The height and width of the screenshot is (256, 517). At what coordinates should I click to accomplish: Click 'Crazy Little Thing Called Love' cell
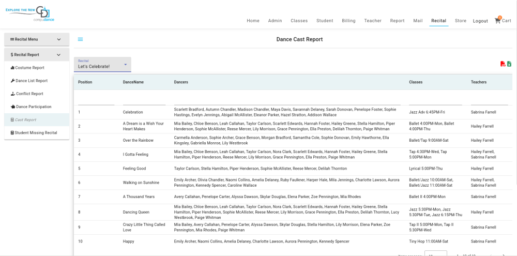[x=144, y=228]
